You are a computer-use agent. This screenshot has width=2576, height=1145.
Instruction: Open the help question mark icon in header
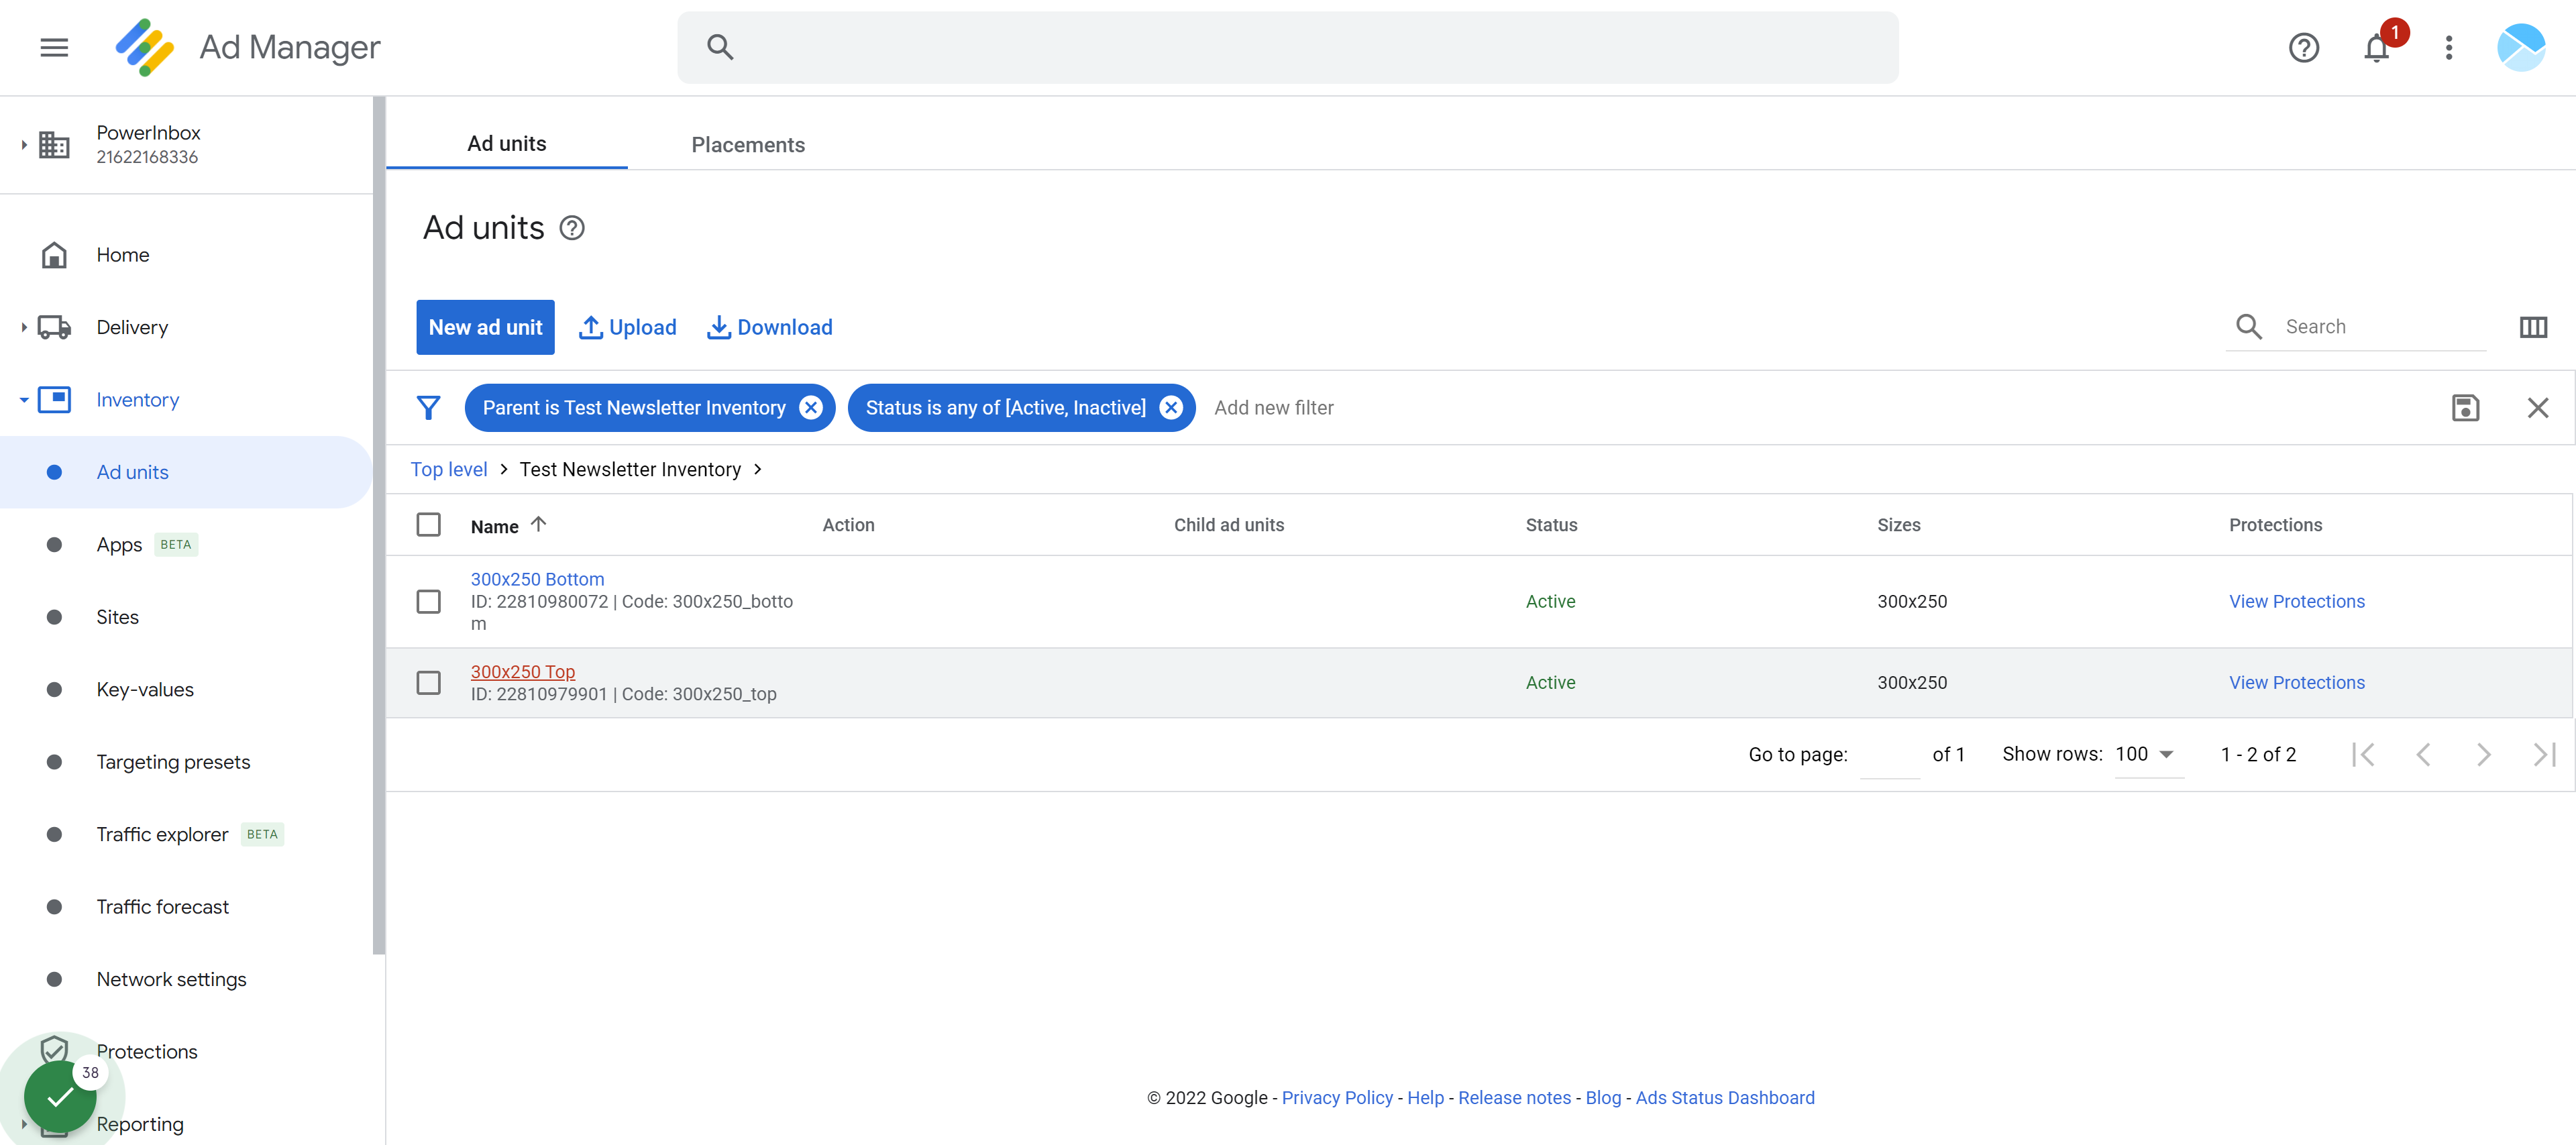tap(2304, 47)
